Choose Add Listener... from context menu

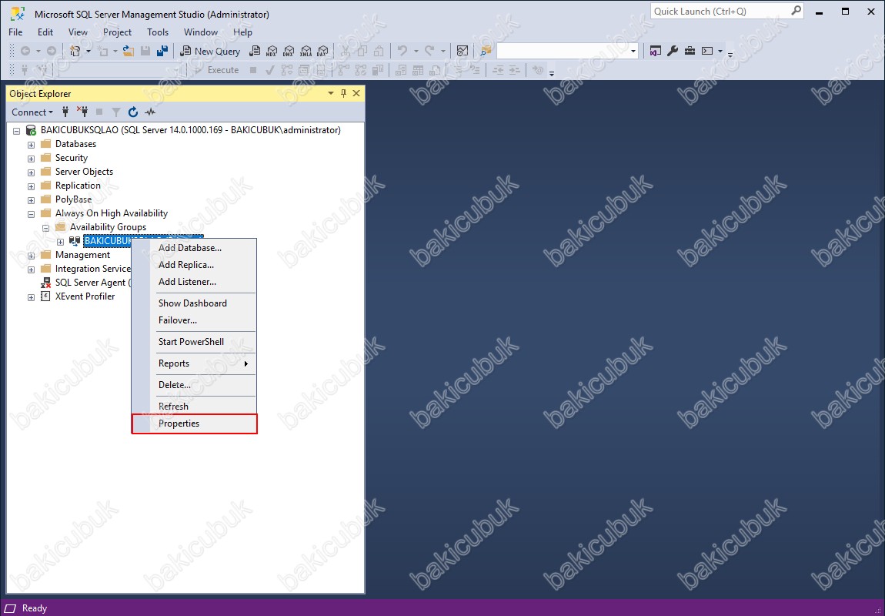tap(194, 282)
